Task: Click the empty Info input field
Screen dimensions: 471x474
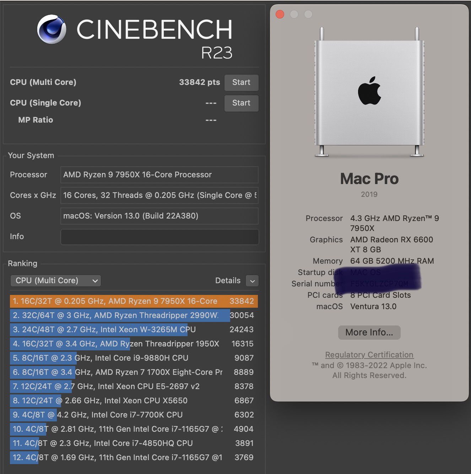Action: (x=159, y=237)
